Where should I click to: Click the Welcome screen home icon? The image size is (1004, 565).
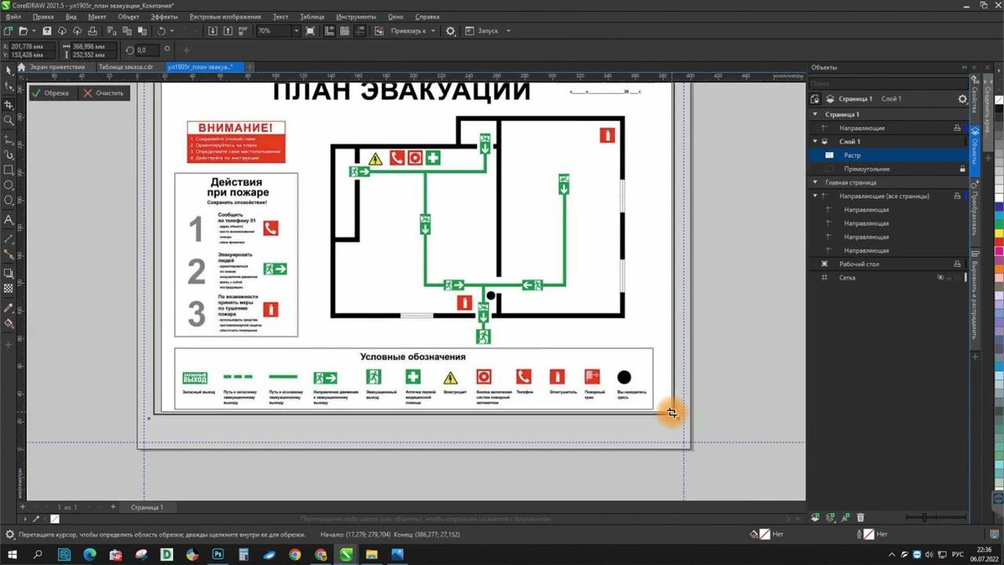(22, 67)
